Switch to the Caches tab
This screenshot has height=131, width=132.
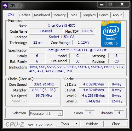[x=25, y=15]
